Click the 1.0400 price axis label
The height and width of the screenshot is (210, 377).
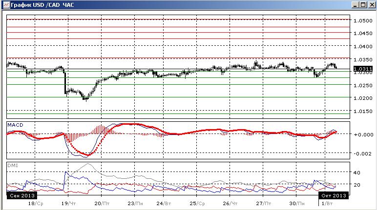pyautogui.click(x=363, y=46)
